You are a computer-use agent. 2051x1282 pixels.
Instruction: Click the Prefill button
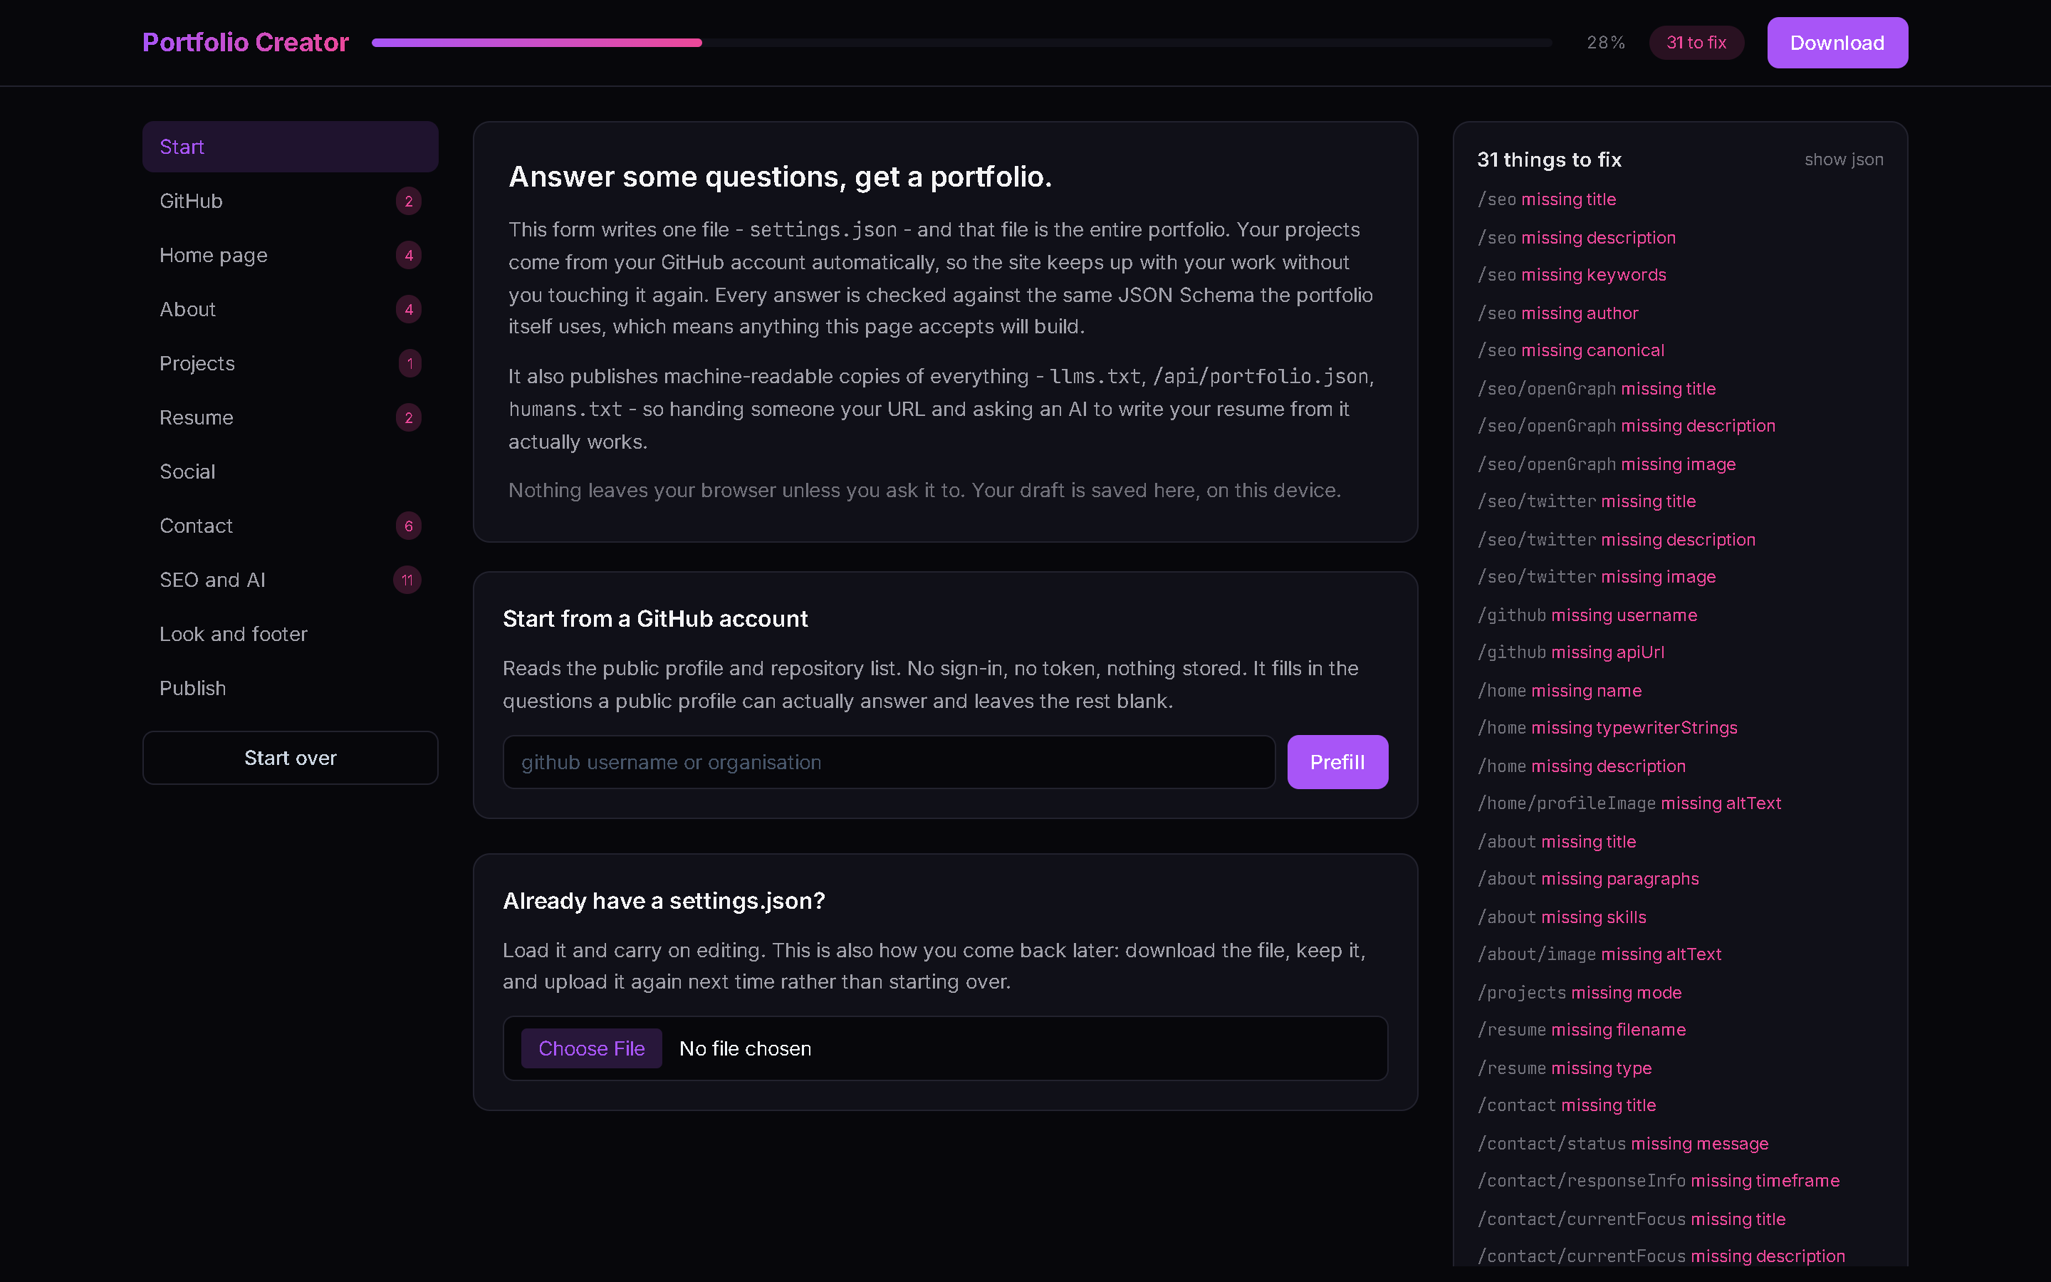1337,762
